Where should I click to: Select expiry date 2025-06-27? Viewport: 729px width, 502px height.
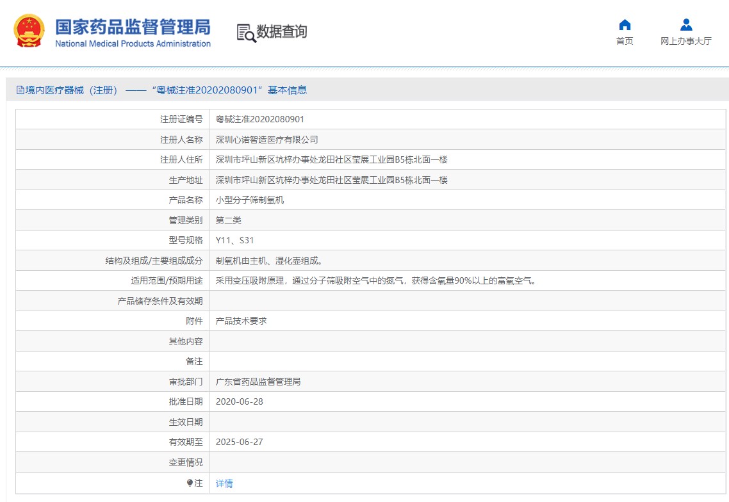click(240, 442)
